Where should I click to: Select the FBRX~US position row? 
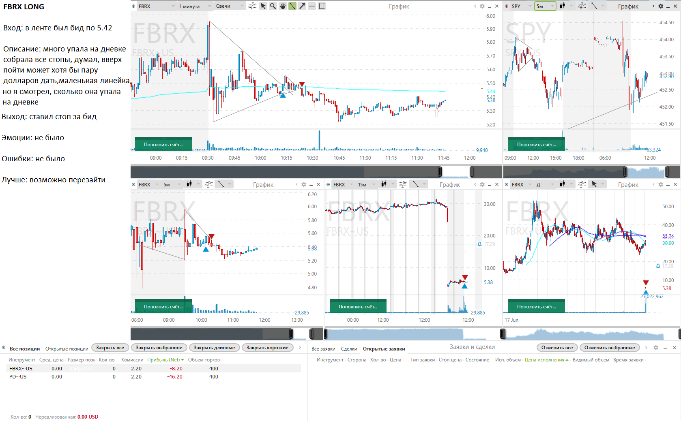pos(154,369)
